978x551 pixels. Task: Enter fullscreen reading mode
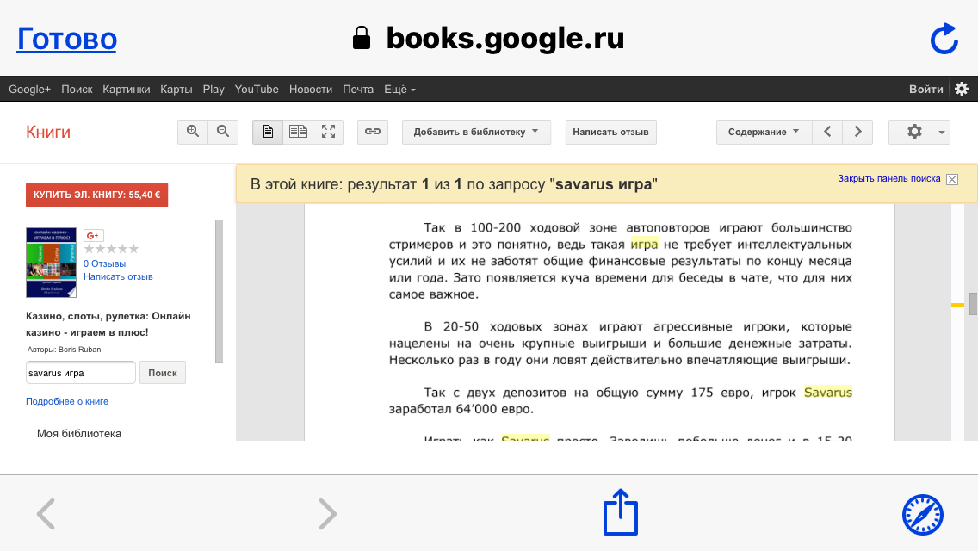coord(328,132)
